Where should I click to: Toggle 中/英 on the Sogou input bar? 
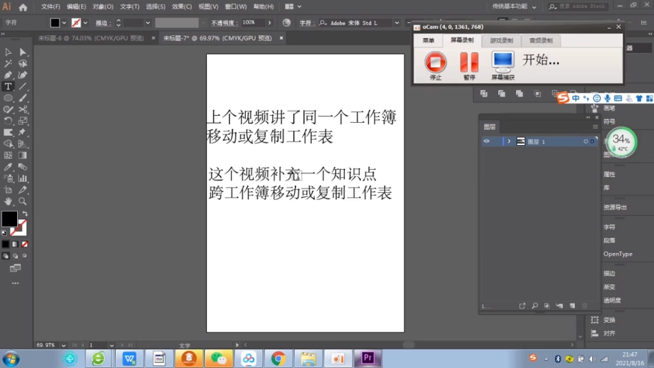coord(575,98)
